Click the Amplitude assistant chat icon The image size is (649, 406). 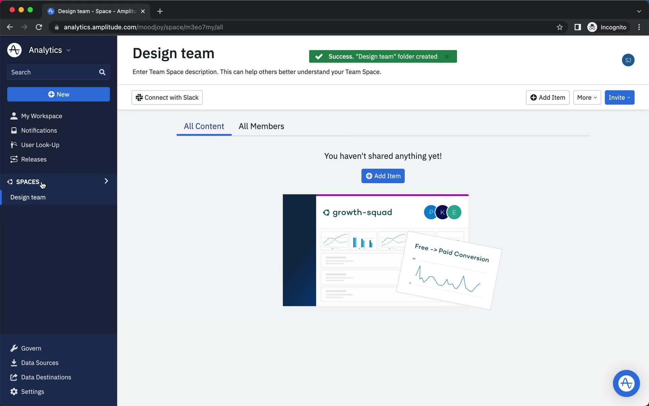coord(626,383)
